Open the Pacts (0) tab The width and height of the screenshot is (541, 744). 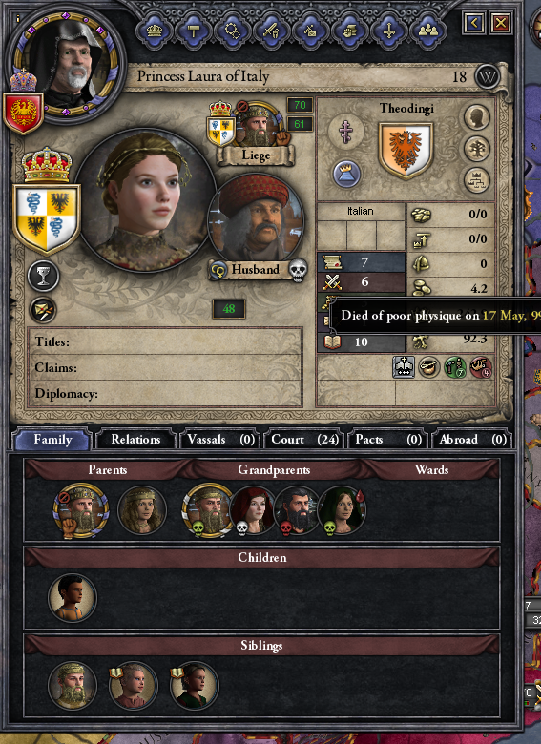click(388, 440)
